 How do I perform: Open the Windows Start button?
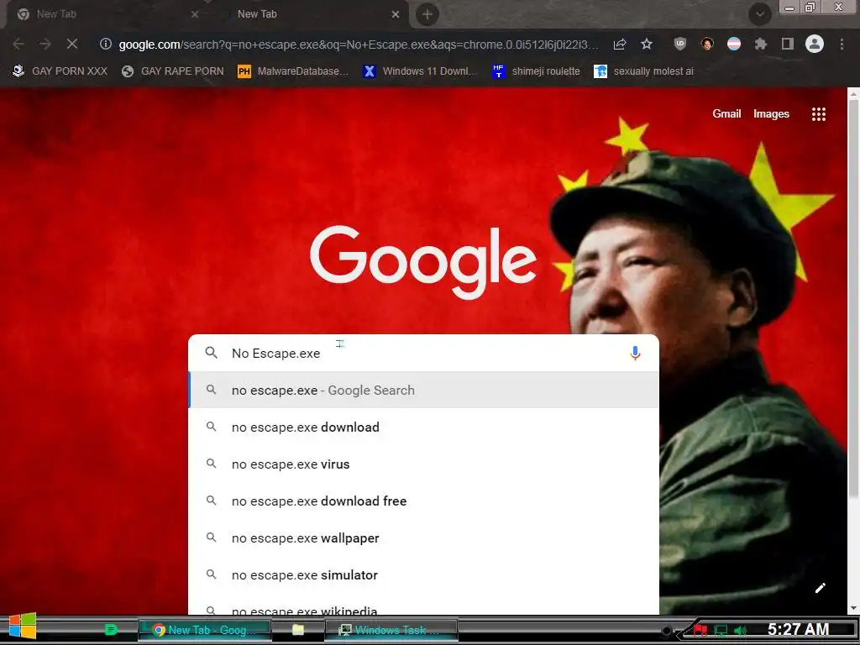coord(23,626)
